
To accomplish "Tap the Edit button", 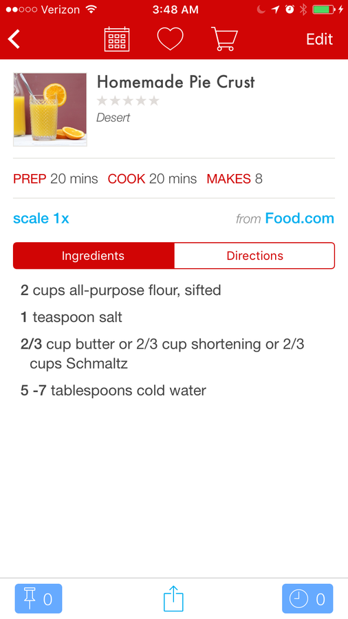I will [x=319, y=39].
